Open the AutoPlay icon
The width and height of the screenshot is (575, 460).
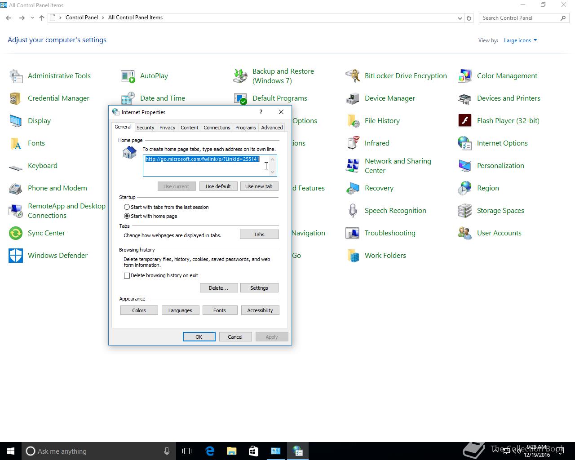click(x=128, y=76)
